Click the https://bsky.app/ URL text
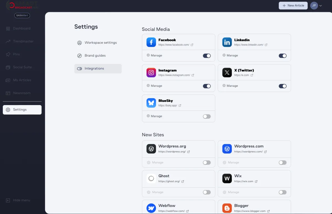Screen dimensions: 332x214 [168, 106]
